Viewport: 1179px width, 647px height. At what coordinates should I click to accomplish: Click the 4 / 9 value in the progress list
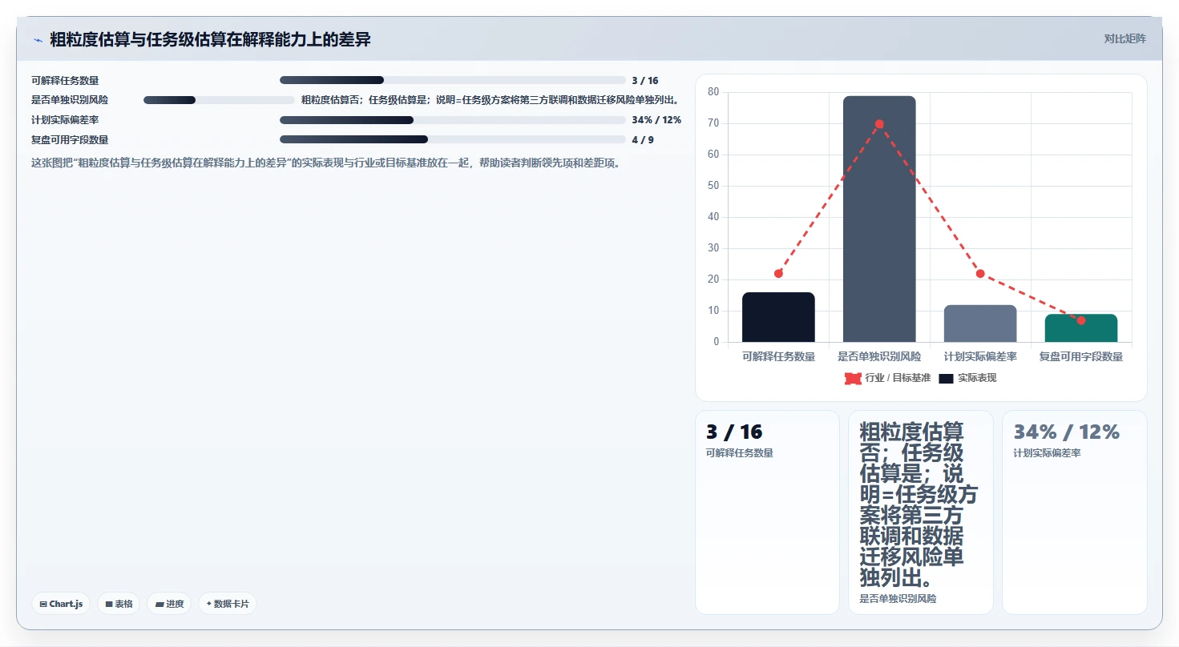[x=643, y=140]
